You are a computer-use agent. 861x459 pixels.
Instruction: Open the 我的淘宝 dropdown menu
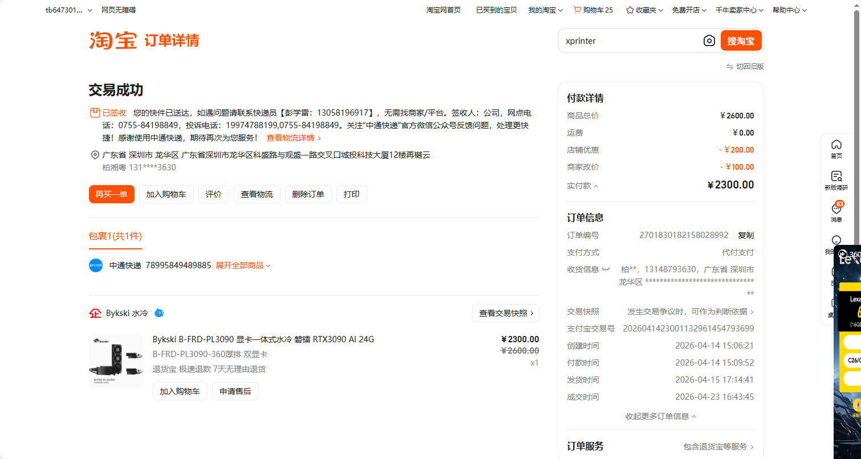click(x=545, y=10)
